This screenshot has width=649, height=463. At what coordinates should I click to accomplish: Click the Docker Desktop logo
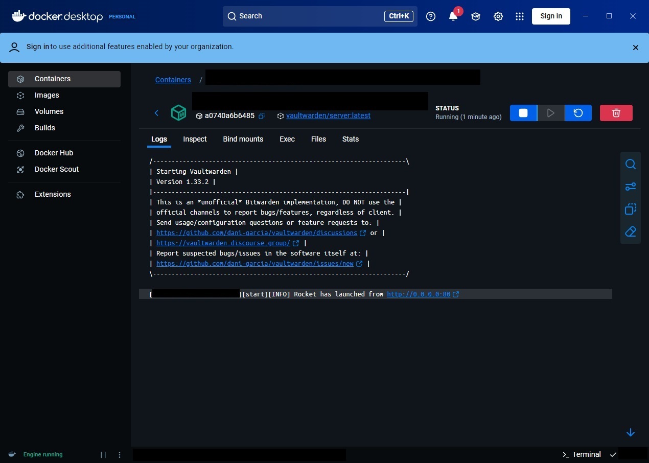coord(57,16)
